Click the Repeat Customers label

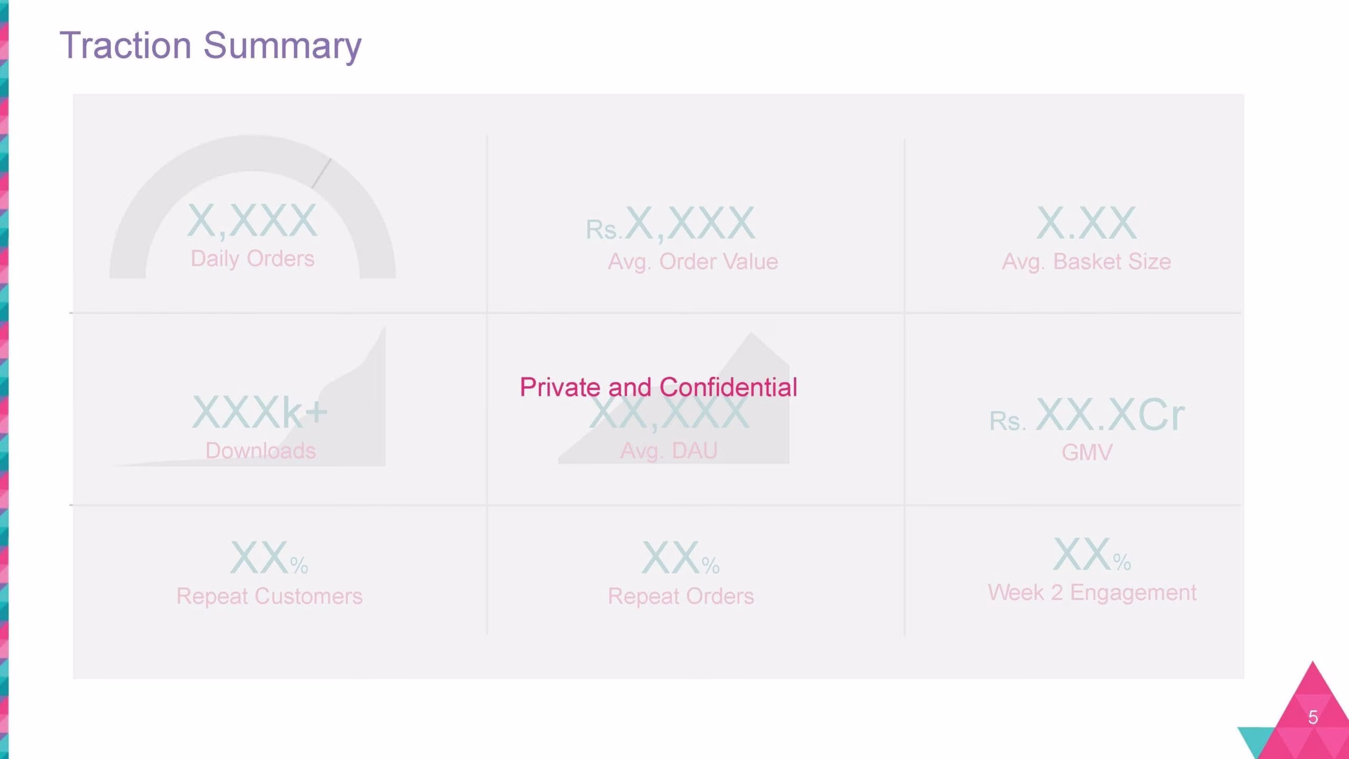[x=269, y=597]
